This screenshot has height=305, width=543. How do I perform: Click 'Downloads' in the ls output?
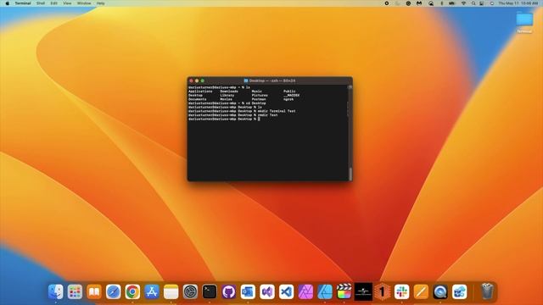point(229,91)
